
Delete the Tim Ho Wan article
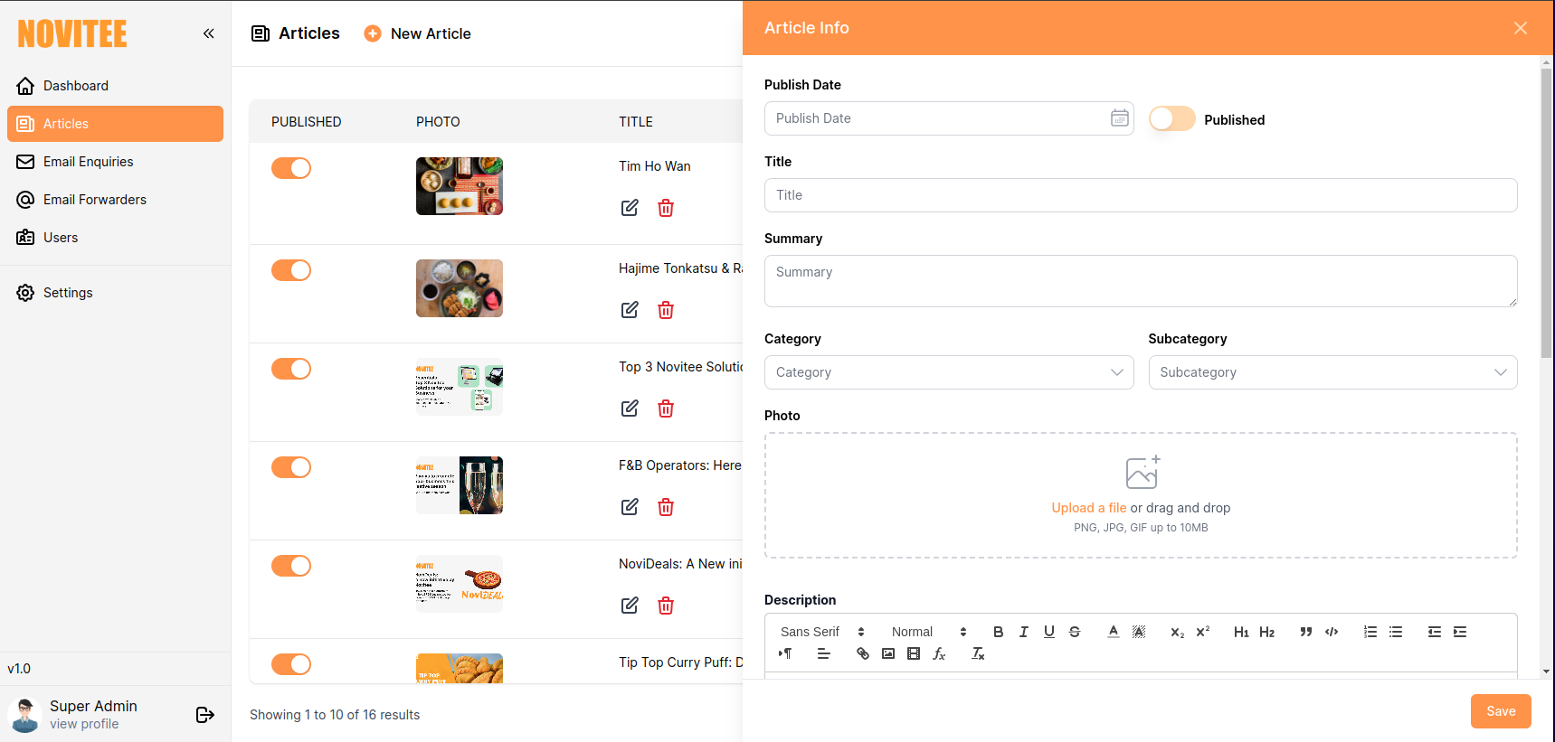666,208
